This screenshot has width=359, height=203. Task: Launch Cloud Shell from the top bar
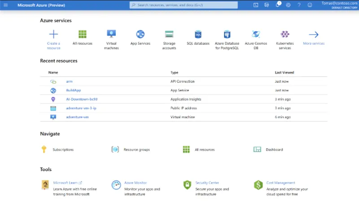point(256,5)
